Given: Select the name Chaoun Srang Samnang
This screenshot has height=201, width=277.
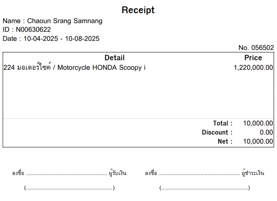Looking at the screenshot, I should pyautogui.click(x=65, y=21).
